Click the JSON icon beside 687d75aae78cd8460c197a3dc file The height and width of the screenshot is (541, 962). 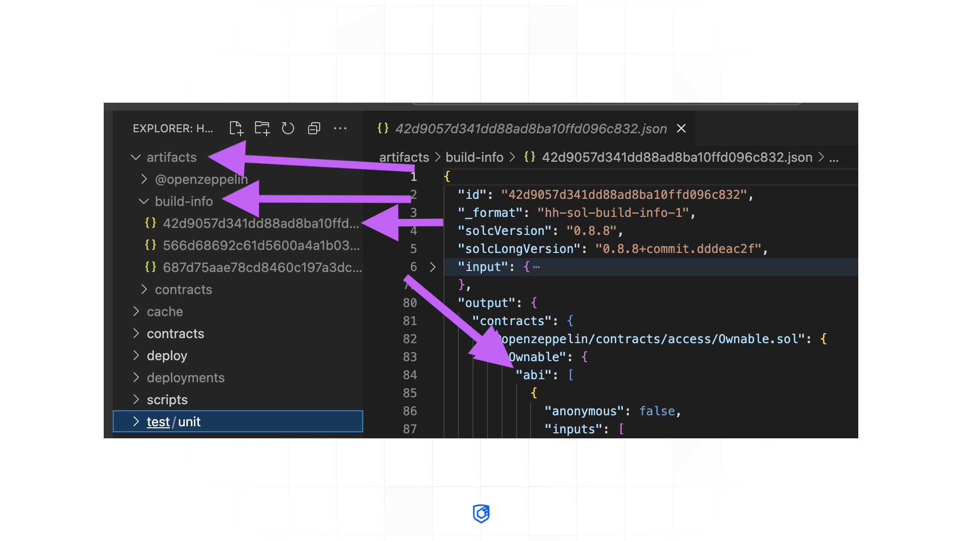pos(150,267)
